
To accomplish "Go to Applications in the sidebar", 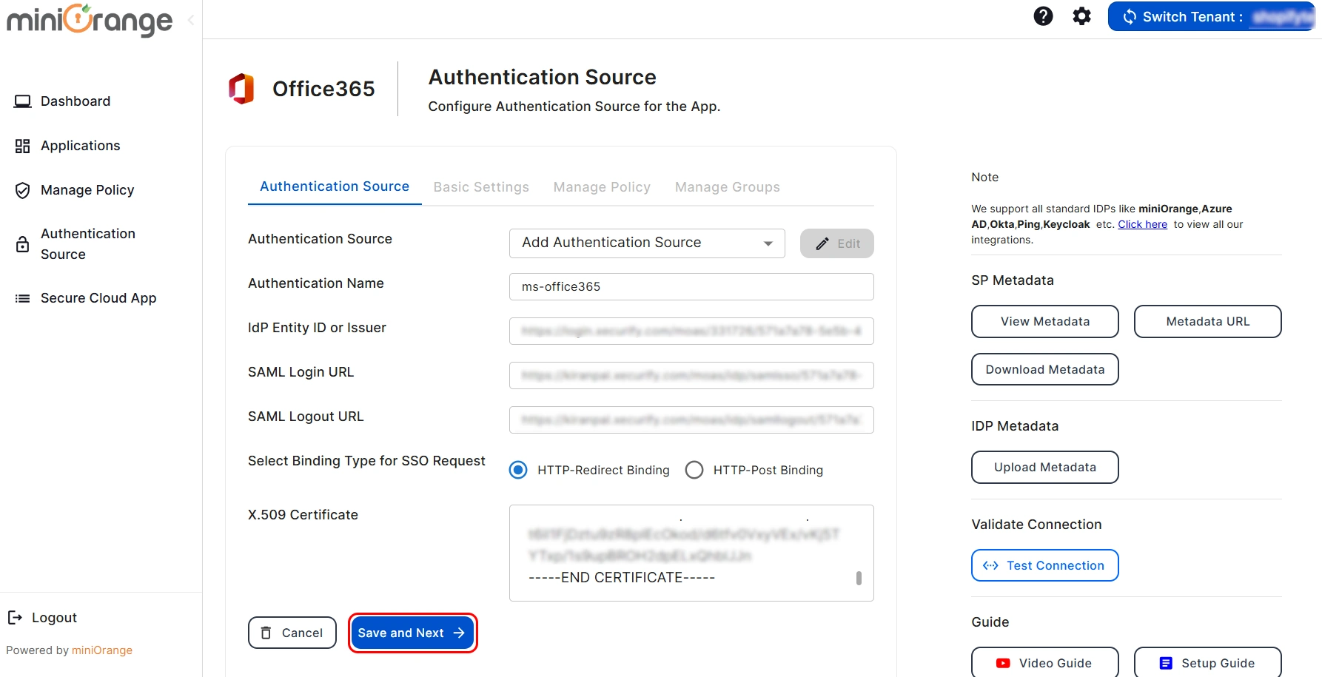I will point(81,146).
